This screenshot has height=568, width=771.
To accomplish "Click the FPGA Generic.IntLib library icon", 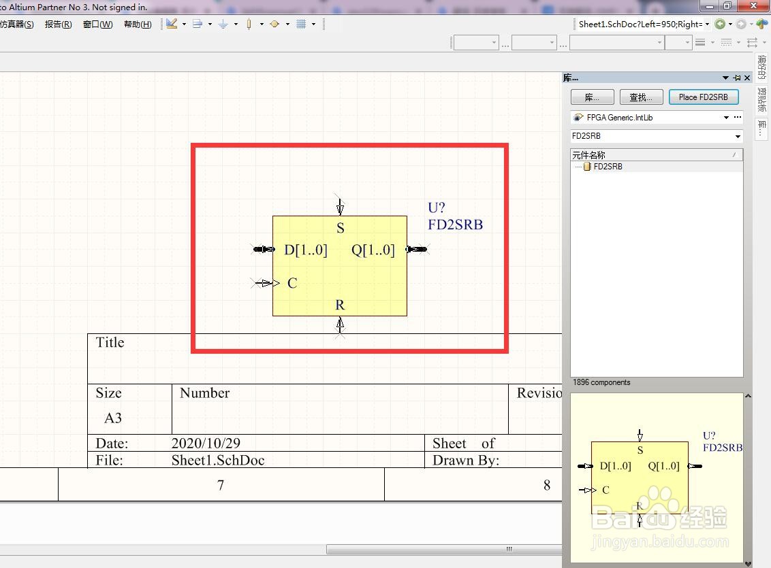I will (x=579, y=117).
